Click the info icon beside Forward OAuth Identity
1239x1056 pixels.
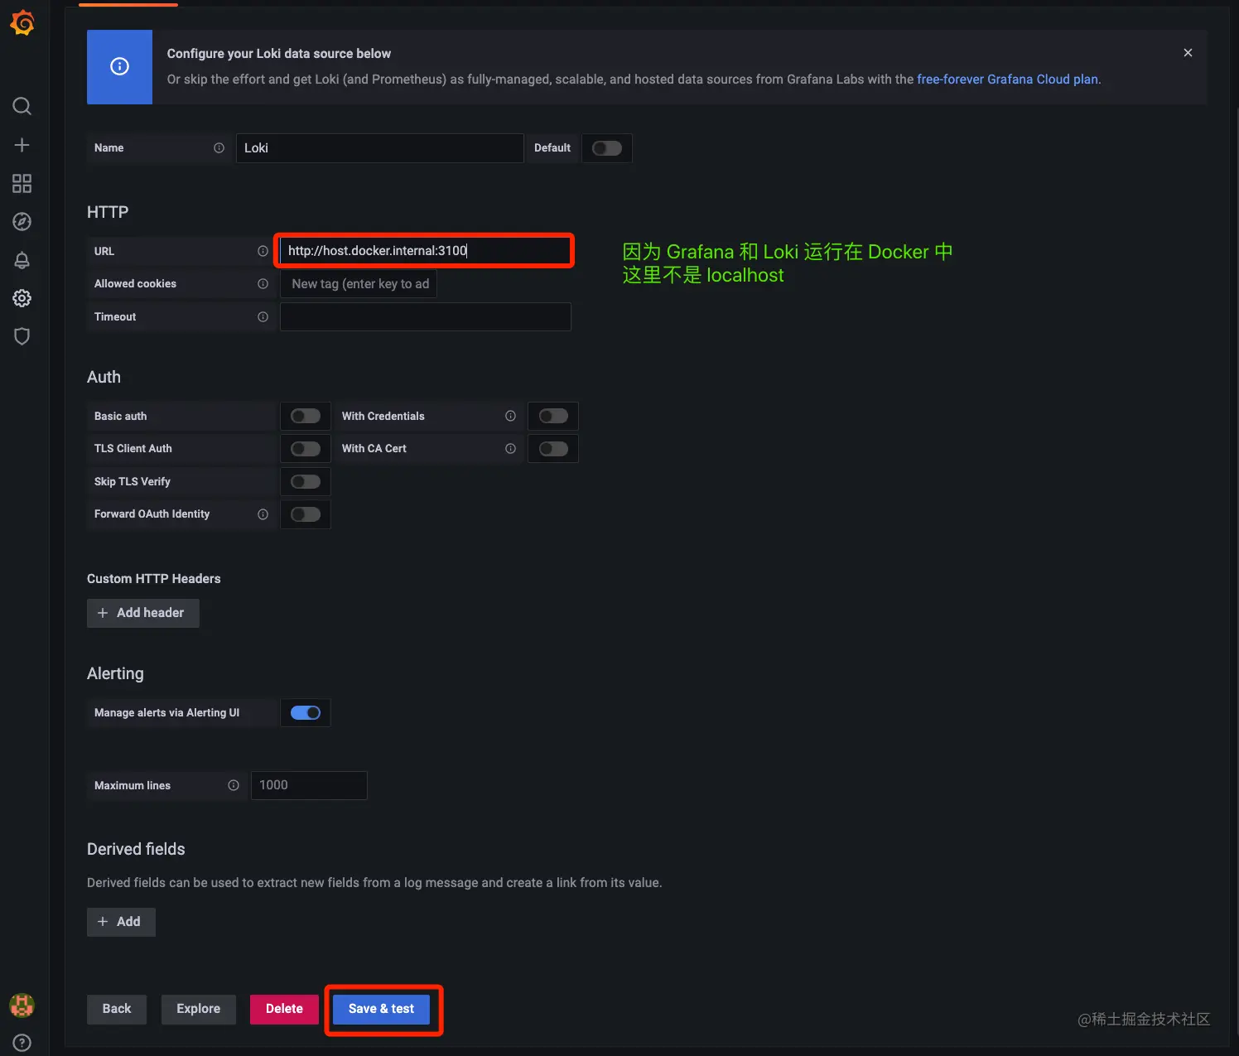pyautogui.click(x=263, y=514)
